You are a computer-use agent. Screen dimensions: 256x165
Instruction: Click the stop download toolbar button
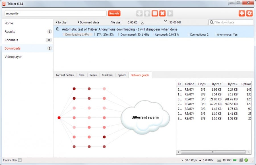[154, 13]
